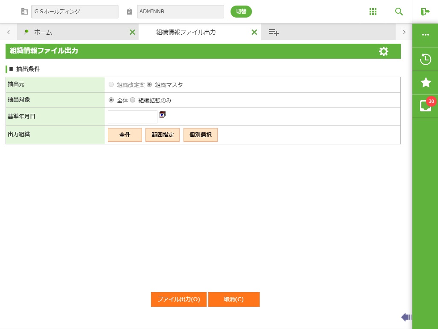Select the 組織拡張のみ radio button
438x329 pixels.
pyautogui.click(x=133, y=100)
